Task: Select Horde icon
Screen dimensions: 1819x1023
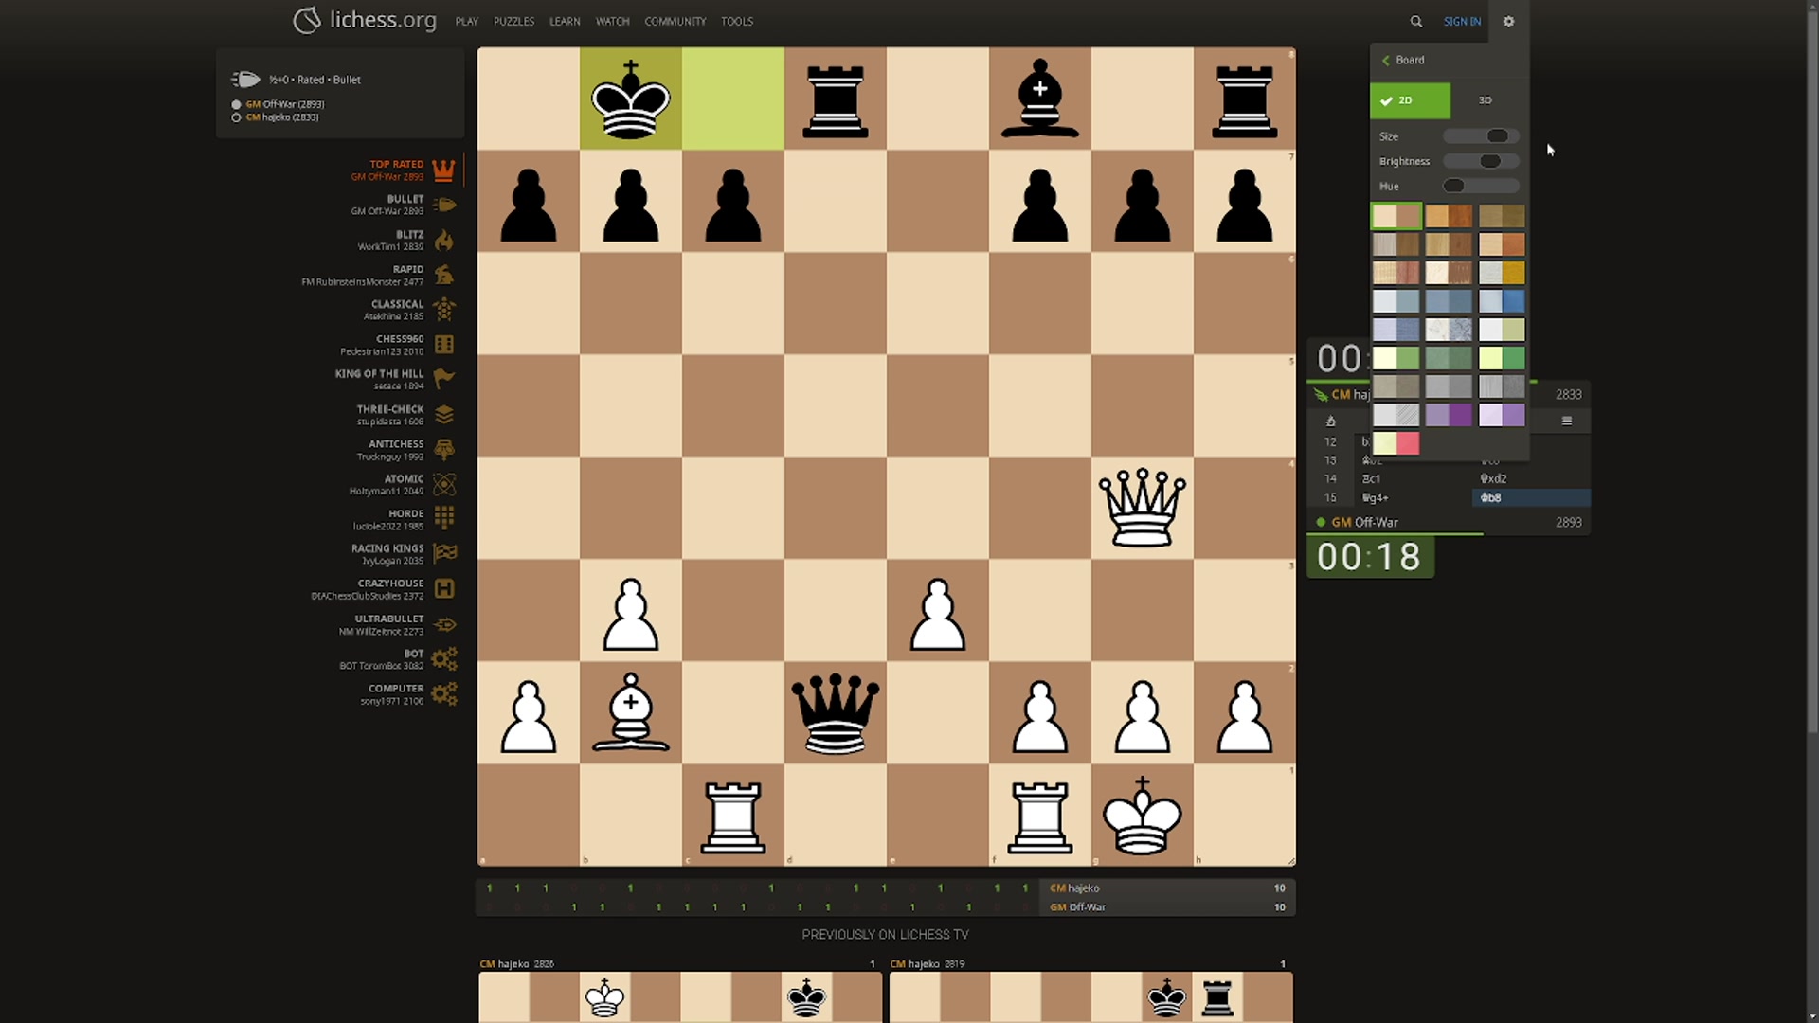Action: (x=443, y=519)
